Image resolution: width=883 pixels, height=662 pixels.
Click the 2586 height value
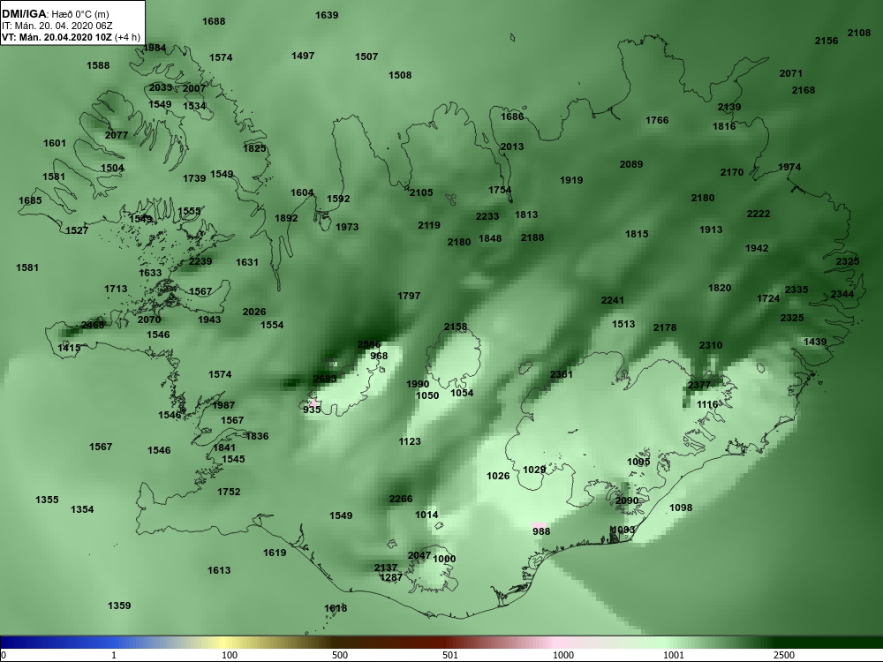tap(369, 344)
